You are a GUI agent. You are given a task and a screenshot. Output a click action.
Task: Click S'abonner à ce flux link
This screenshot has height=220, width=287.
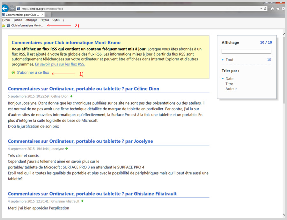coord(33,72)
